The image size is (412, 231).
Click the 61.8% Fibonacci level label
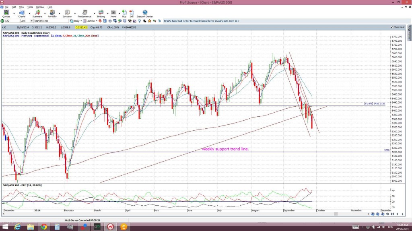coord(375,104)
